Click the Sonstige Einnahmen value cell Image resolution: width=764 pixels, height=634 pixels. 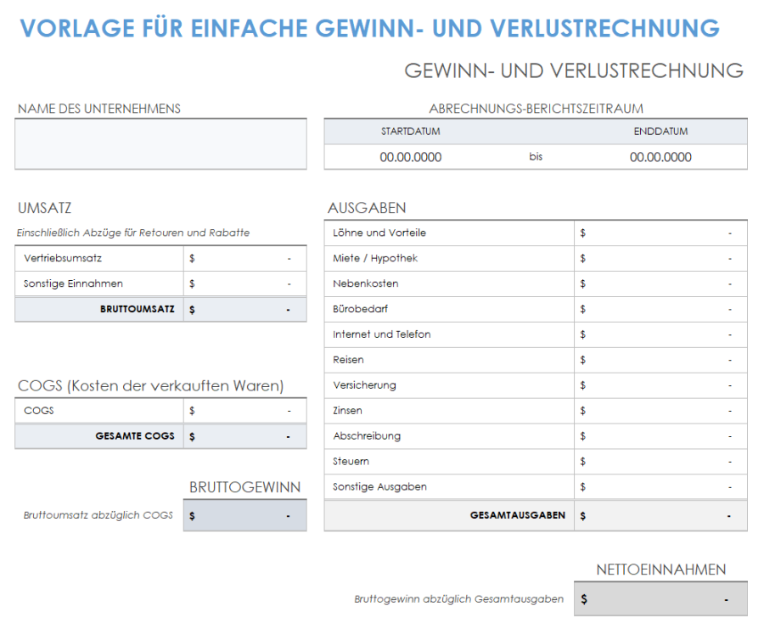click(244, 283)
